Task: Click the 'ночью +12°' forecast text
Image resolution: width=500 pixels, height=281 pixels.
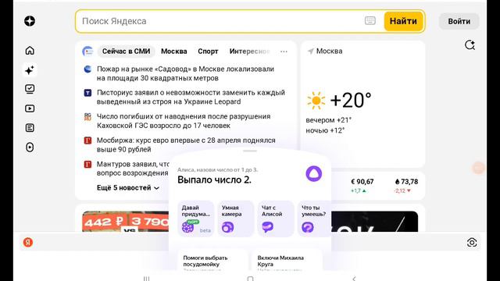Action: [325, 130]
